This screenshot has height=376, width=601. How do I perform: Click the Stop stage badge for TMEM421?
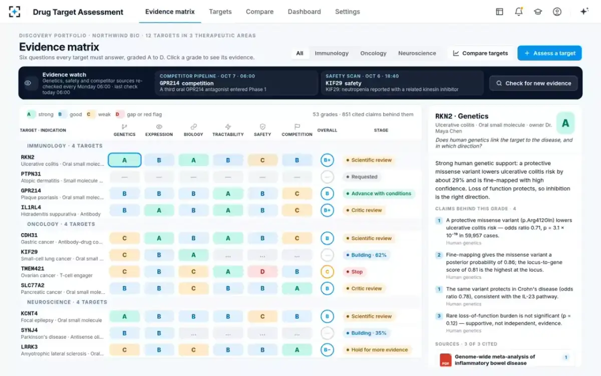coord(354,272)
